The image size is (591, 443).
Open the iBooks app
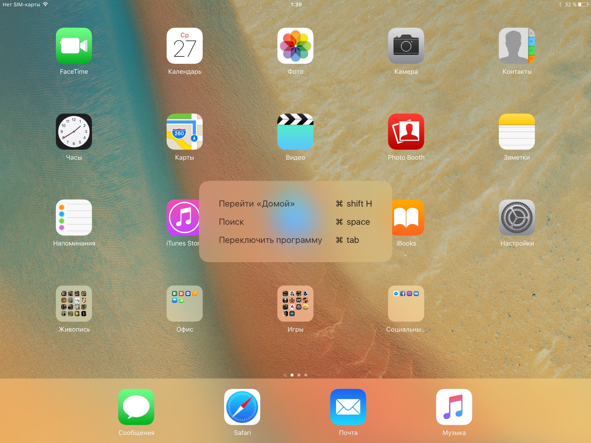[x=408, y=217]
